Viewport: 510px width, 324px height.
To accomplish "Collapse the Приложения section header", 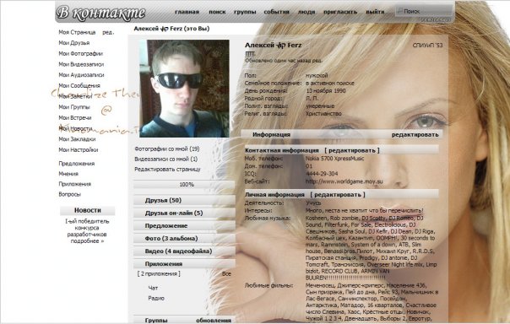I will click(184, 264).
